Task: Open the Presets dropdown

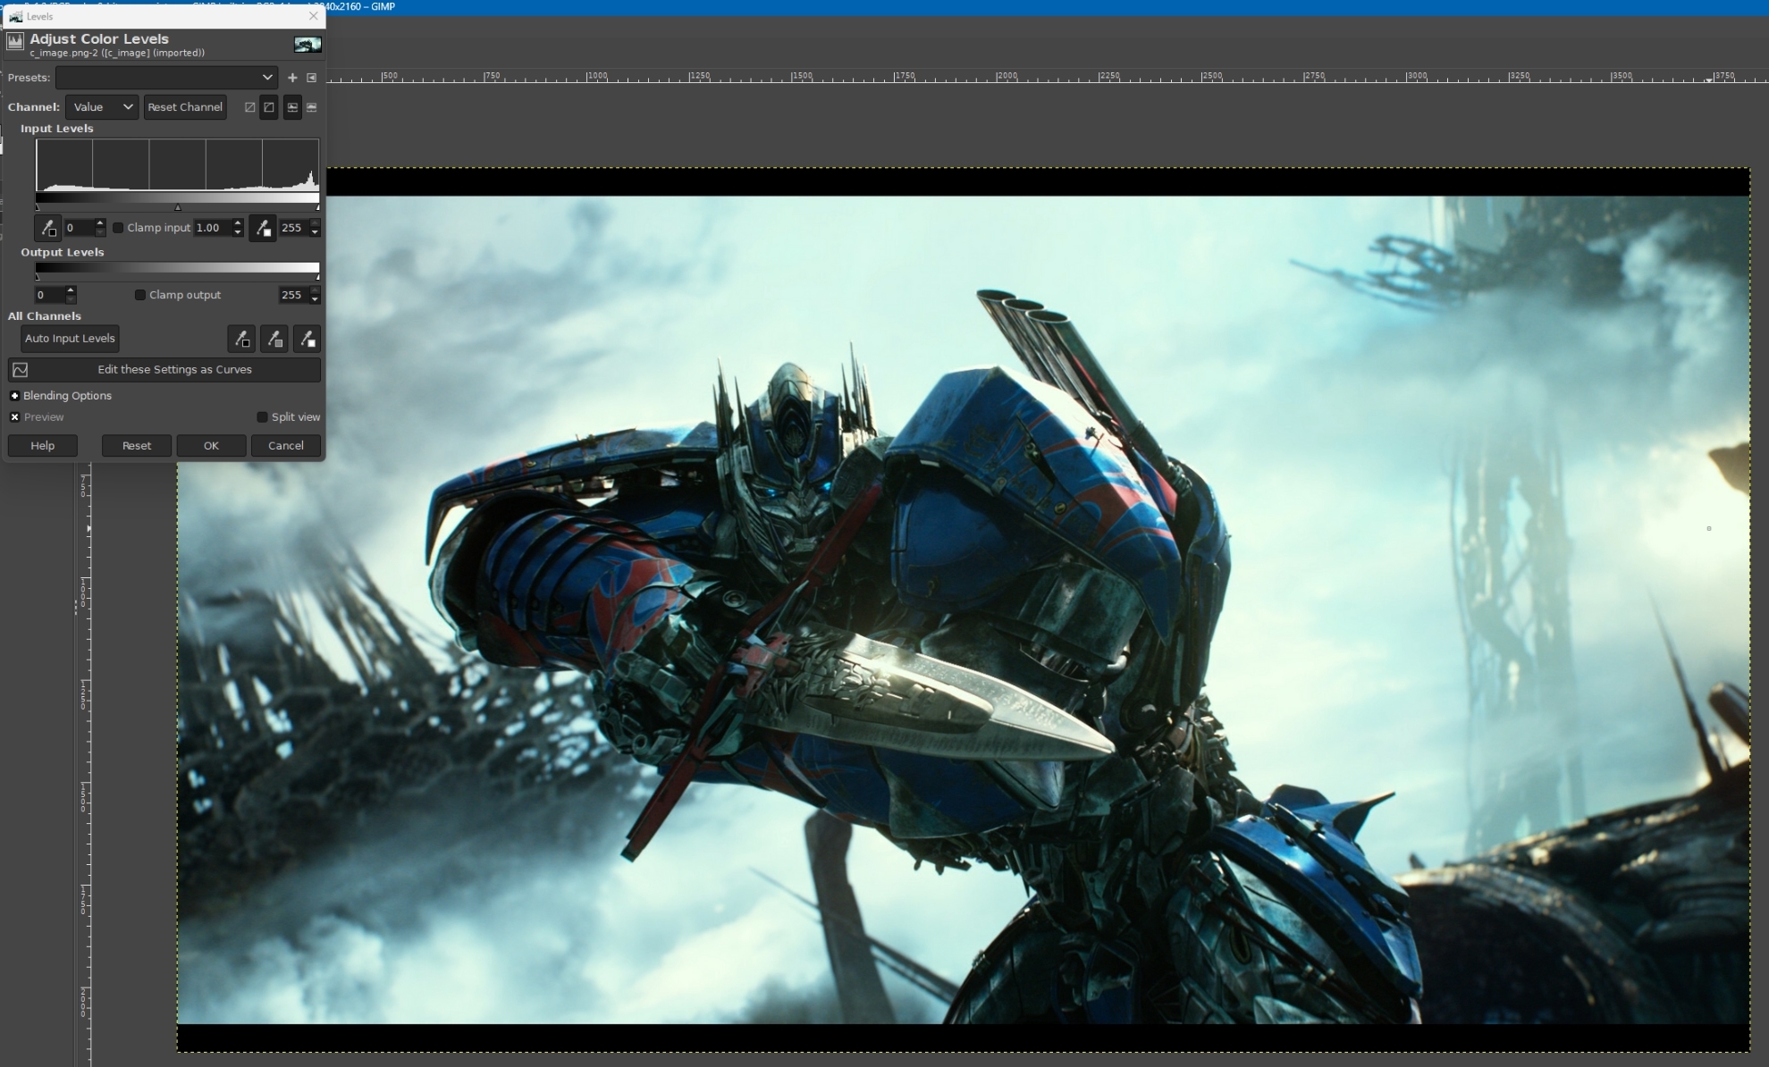Action: pyautogui.click(x=166, y=78)
